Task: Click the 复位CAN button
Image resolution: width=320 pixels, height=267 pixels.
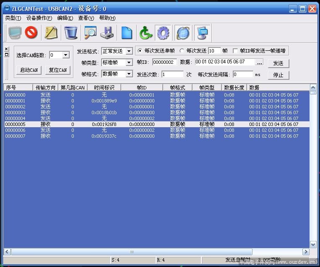Action: 58,70
